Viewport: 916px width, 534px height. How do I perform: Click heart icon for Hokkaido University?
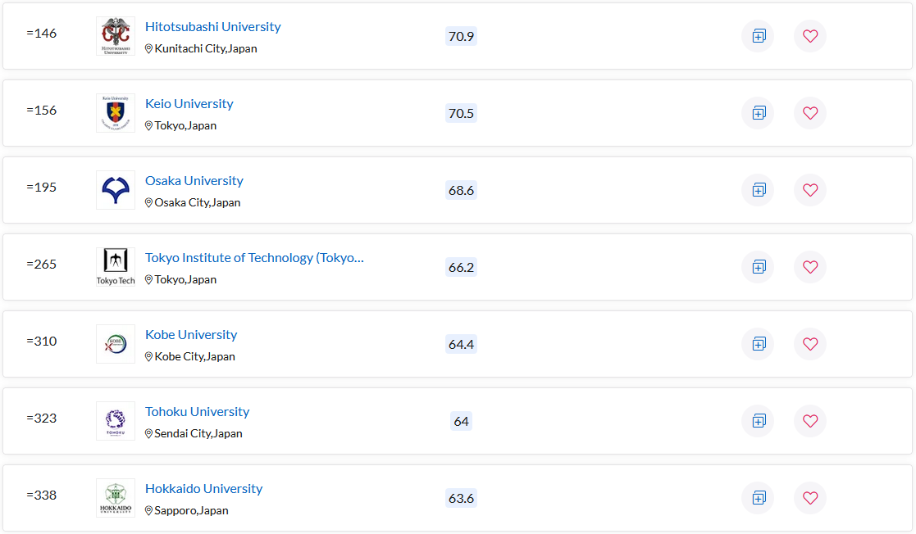point(810,498)
